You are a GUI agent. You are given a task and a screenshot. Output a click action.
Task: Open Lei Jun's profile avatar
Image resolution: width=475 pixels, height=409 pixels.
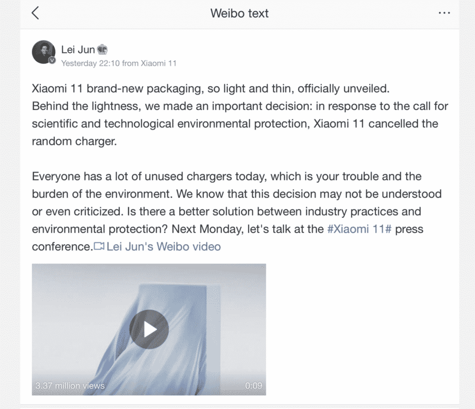coord(43,51)
